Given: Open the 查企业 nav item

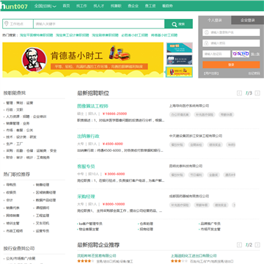Looking at the screenshot, I should point(133,6).
